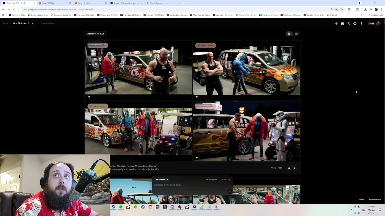Open the Task Force Radio bookmark
This screenshot has width=385, height=216.
(x=17, y=15)
